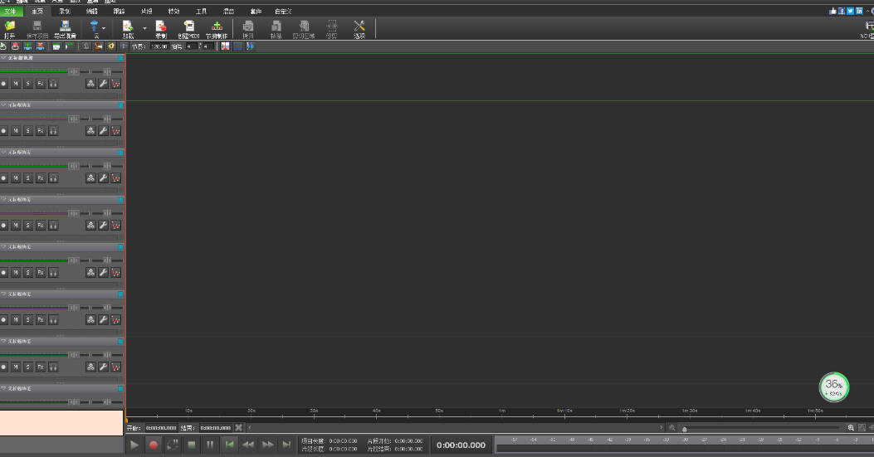Mute the second track with M
The width and height of the screenshot is (874, 457).
pos(16,131)
